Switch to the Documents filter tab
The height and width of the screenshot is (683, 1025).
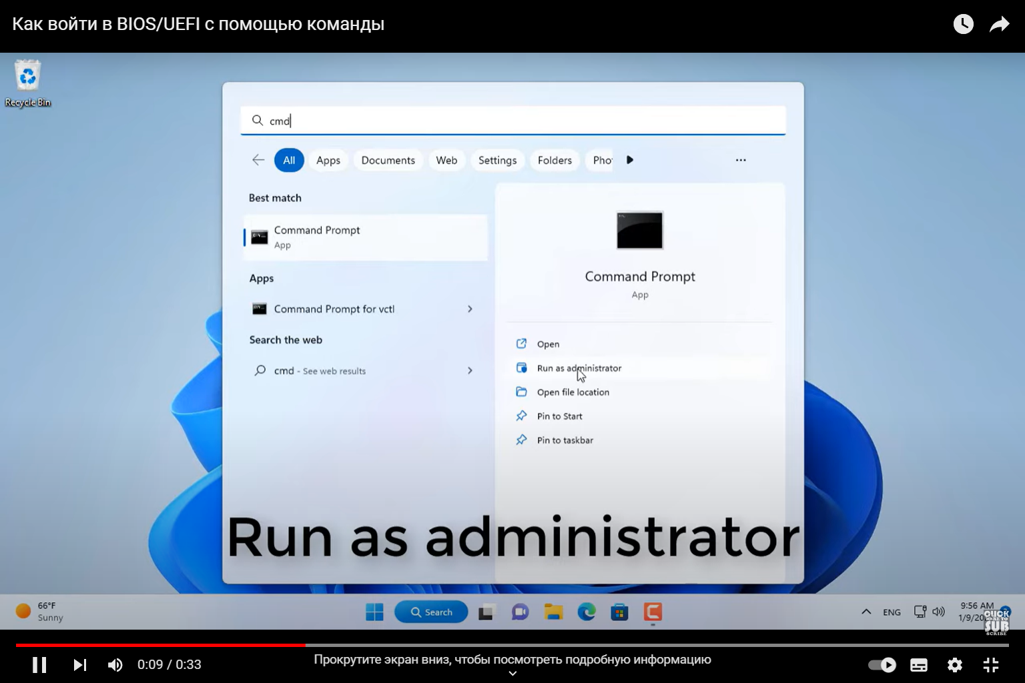(x=388, y=160)
